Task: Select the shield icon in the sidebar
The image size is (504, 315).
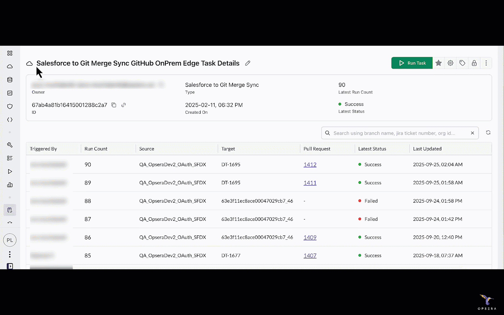Action: 10,106
